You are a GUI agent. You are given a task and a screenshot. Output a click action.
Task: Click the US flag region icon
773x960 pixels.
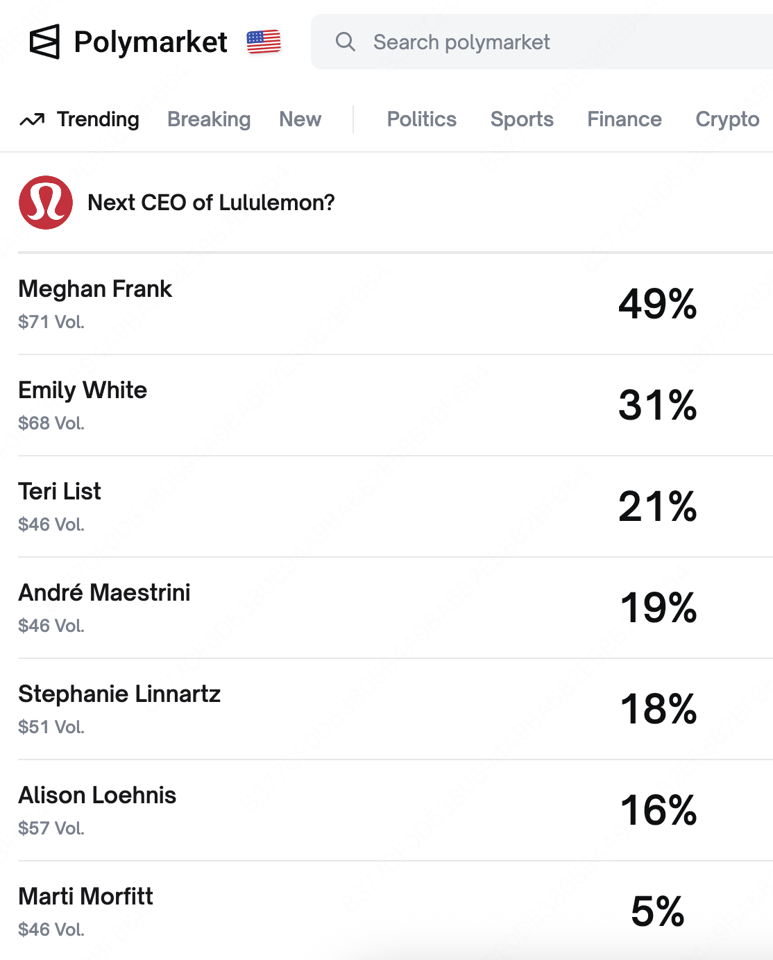tap(264, 42)
